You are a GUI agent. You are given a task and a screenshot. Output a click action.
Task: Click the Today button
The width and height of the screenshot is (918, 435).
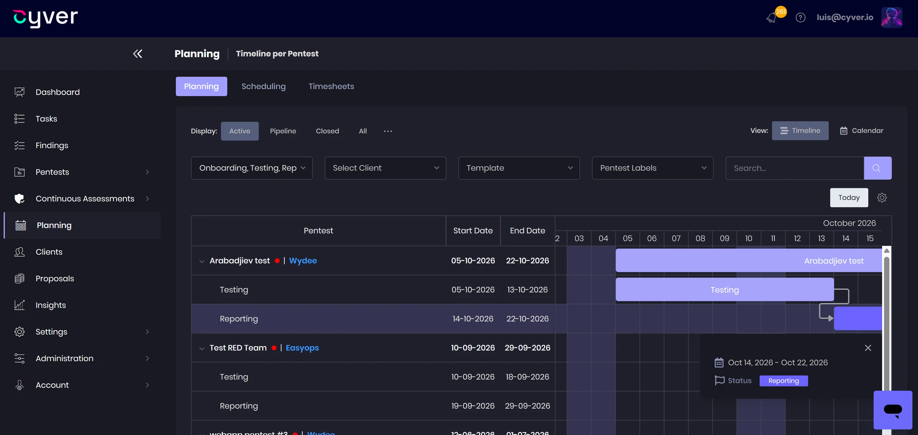pos(849,198)
